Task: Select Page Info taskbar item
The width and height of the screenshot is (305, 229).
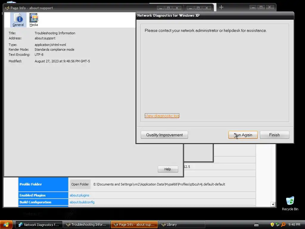Action: point(134,225)
